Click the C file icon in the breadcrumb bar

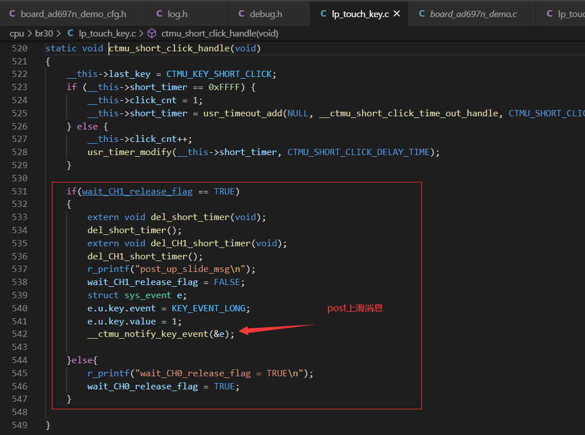point(71,33)
